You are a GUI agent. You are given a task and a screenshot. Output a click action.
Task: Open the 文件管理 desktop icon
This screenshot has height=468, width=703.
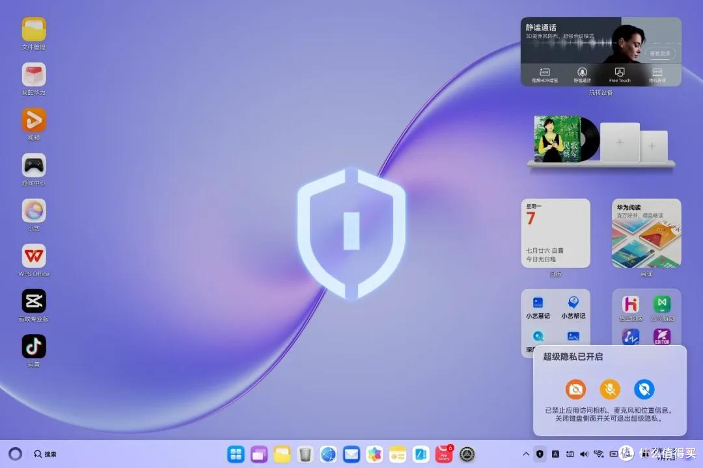pyautogui.click(x=34, y=29)
